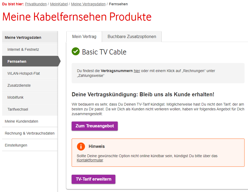This screenshot has height=192, width=248.
Task: Follow the hier link for Vertragsnummern
Action: coord(137,70)
